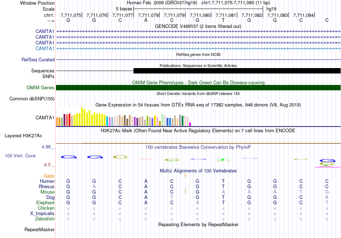
Task: Click the orange insertion bar in Mouse row
Action: coord(185,191)
